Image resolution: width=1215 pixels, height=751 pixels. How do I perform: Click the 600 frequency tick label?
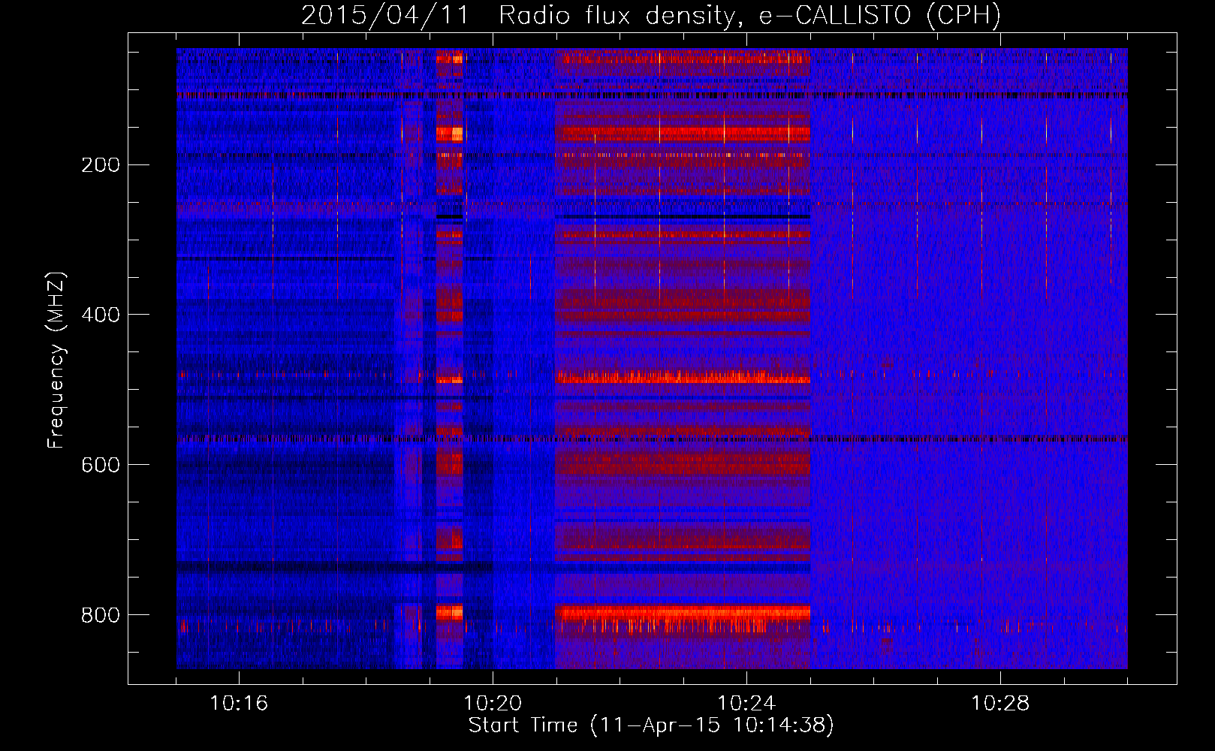[x=101, y=466]
